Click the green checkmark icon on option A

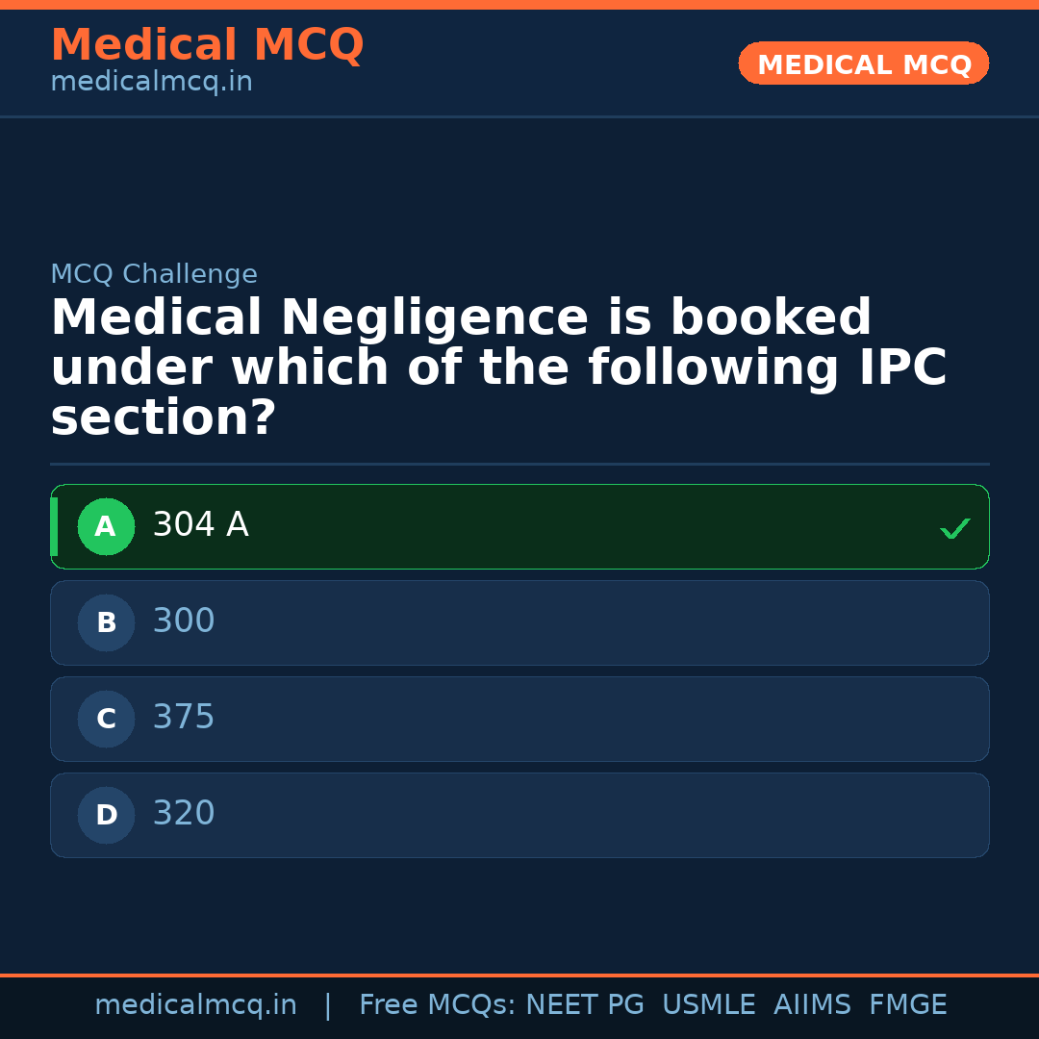(x=954, y=527)
